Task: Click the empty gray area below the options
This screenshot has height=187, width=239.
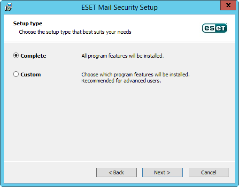Action: [x=119, y=122]
